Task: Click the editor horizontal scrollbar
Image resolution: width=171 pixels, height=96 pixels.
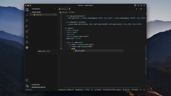Action: click(102, 88)
